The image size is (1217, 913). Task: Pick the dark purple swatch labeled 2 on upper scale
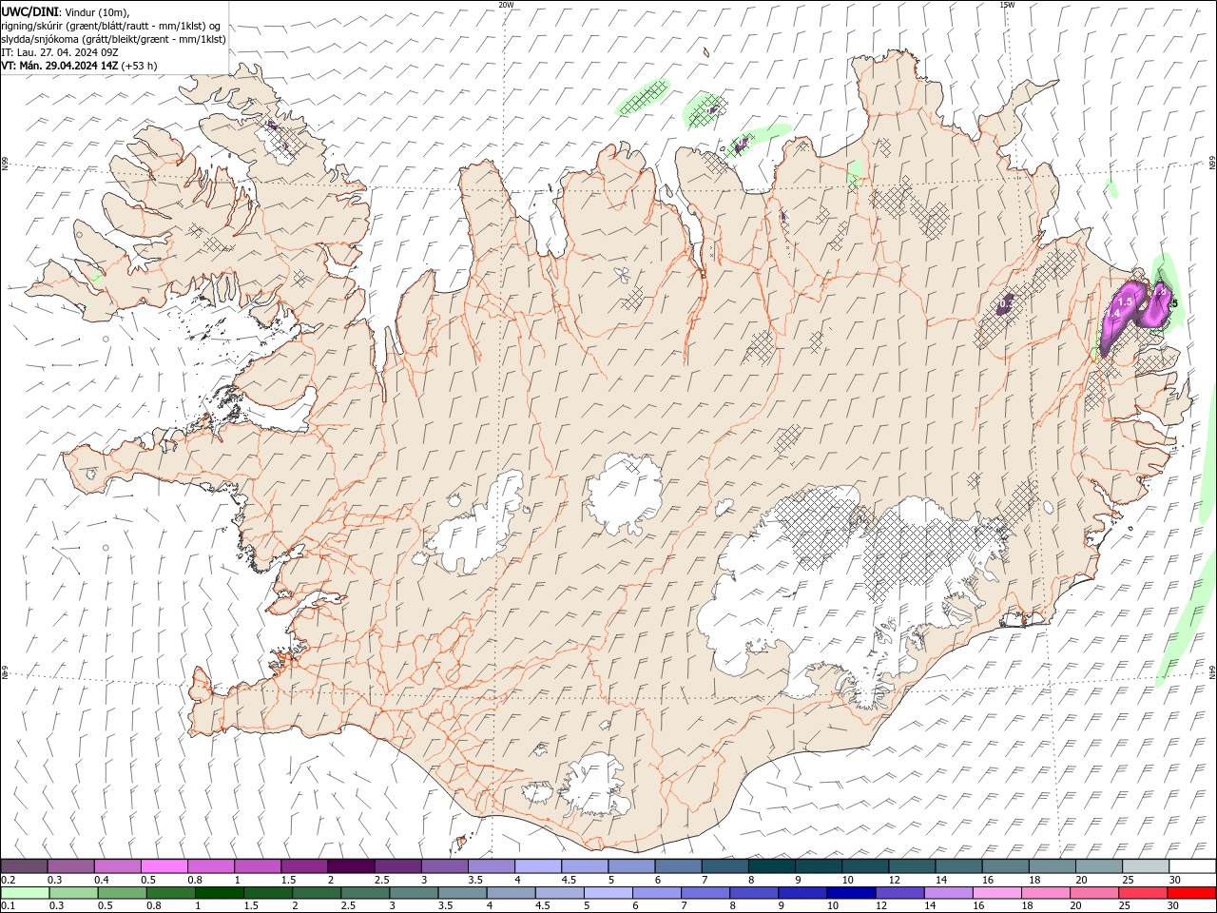350,866
